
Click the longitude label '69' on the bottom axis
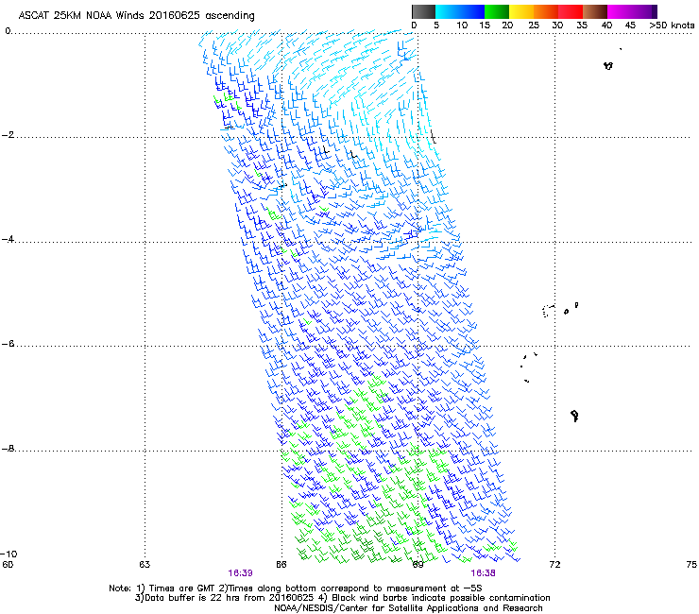point(418,565)
